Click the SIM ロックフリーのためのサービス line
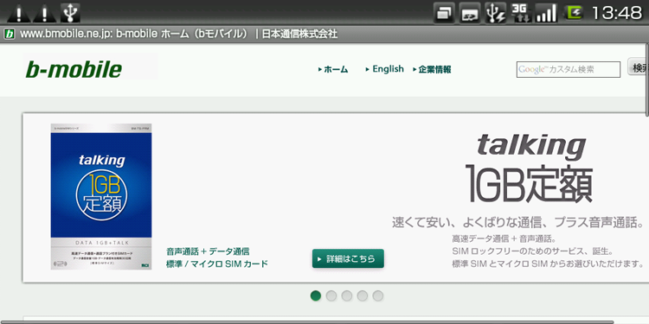This screenshot has width=649, height=324. point(532,251)
